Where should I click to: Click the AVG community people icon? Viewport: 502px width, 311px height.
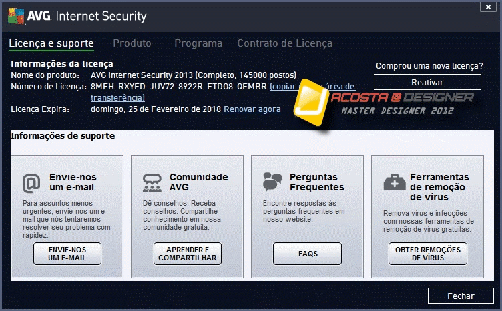152,182
